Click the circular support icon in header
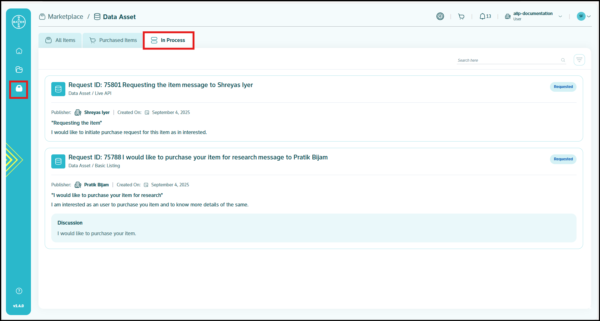 [440, 17]
